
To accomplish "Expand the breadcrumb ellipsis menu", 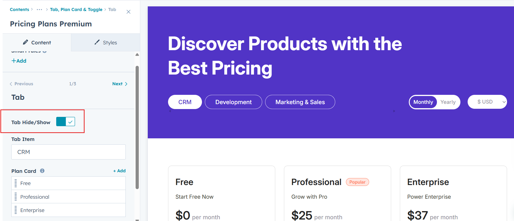I will 39,10.
